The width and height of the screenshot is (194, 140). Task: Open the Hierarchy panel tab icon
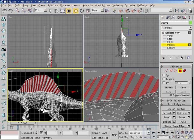click(173, 17)
